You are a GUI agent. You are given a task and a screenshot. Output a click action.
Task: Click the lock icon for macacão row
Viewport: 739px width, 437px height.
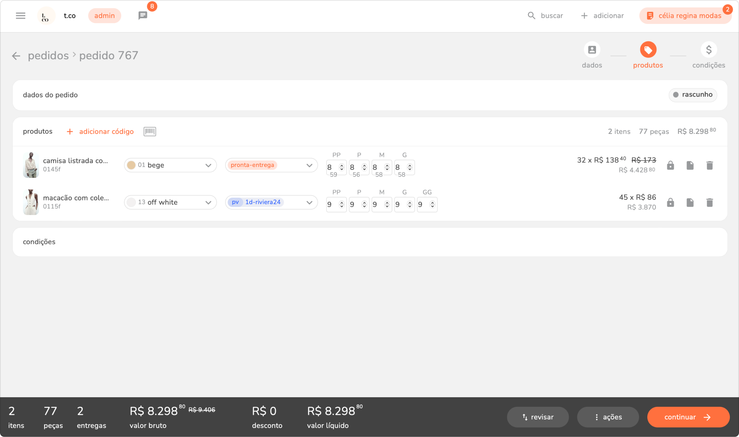pyautogui.click(x=670, y=203)
